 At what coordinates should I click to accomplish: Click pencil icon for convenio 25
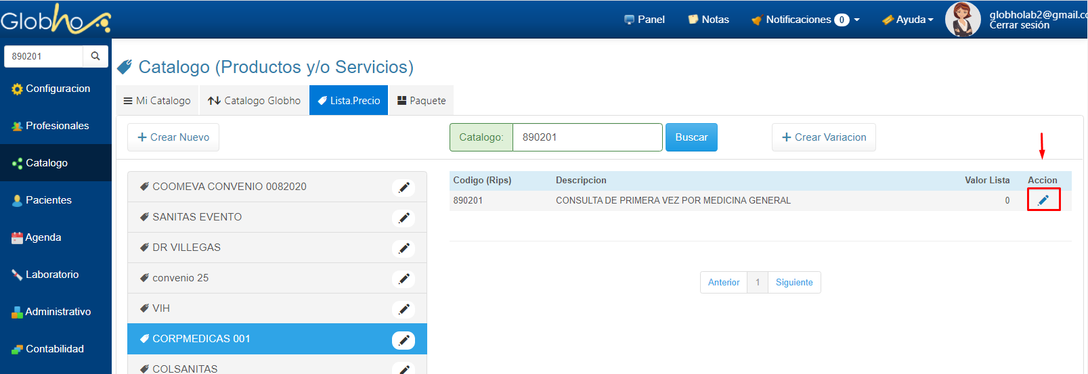[x=404, y=279]
